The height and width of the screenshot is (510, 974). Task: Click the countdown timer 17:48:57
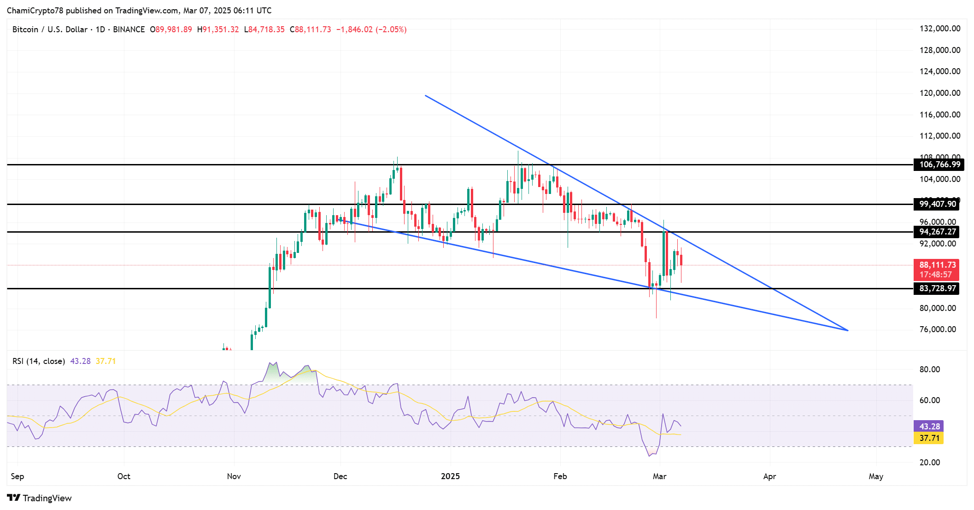point(935,275)
